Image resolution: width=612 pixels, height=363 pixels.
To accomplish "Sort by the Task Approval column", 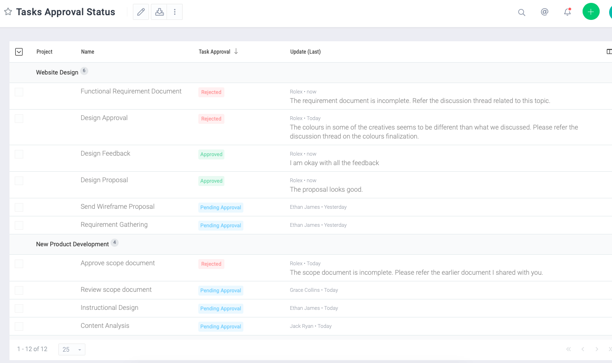I will (214, 52).
